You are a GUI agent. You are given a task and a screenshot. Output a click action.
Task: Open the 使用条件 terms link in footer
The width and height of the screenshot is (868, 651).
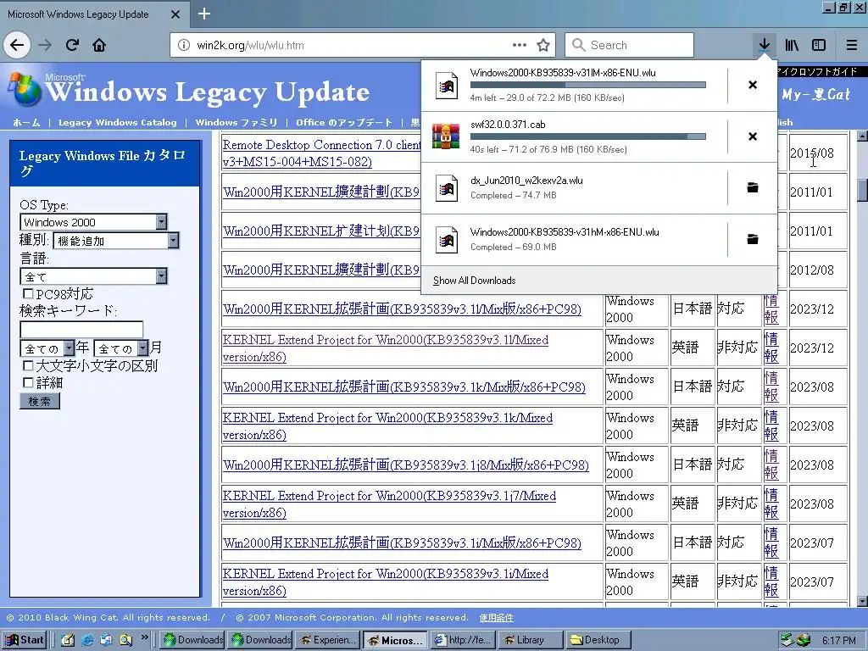tap(496, 617)
